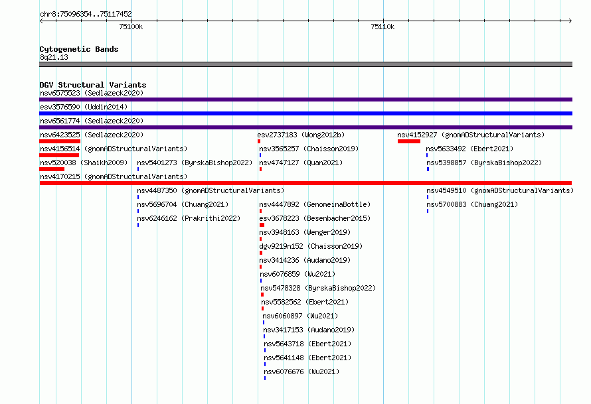591x404 pixels.
Task: Open the nsv6561774 (Sedlazeck2020) variant label
Action: 92,121
